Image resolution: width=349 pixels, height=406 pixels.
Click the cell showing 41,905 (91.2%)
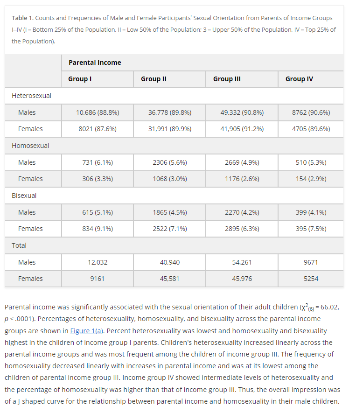click(x=242, y=129)
